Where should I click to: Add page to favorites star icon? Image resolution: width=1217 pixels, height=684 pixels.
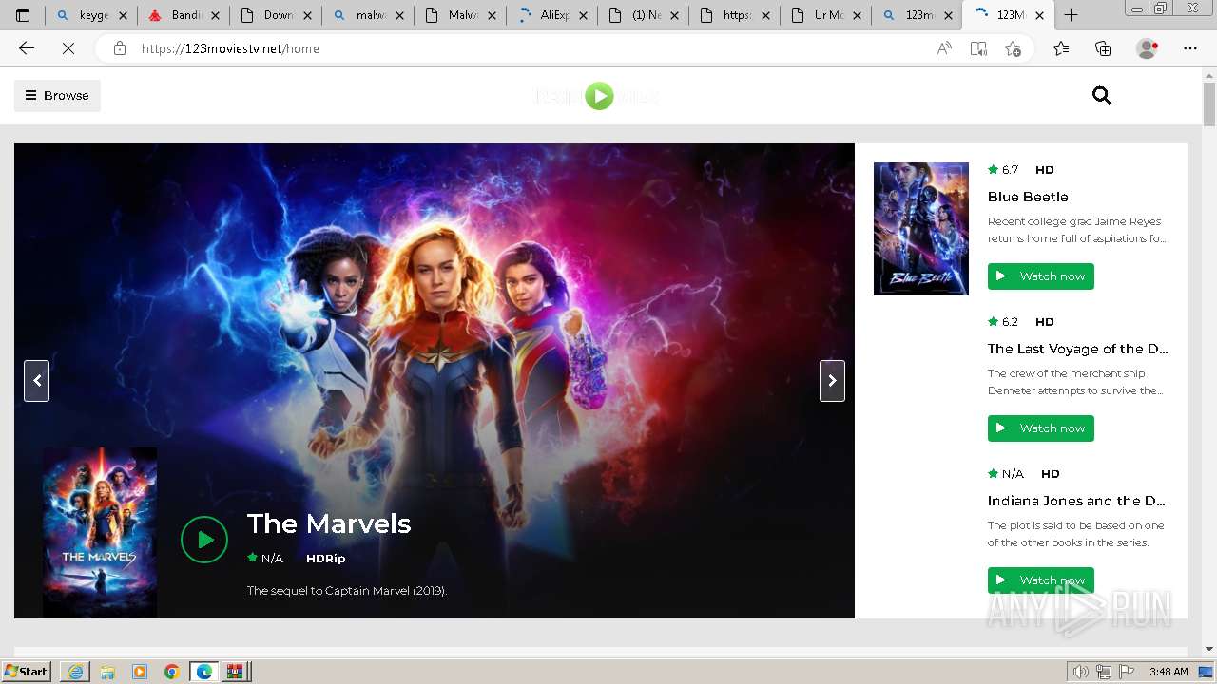pyautogui.click(x=1013, y=48)
